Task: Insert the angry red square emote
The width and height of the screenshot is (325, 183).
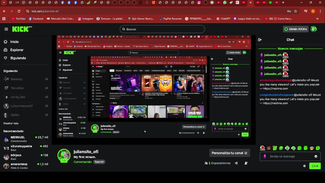Action: pyautogui.click(x=269, y=148)
